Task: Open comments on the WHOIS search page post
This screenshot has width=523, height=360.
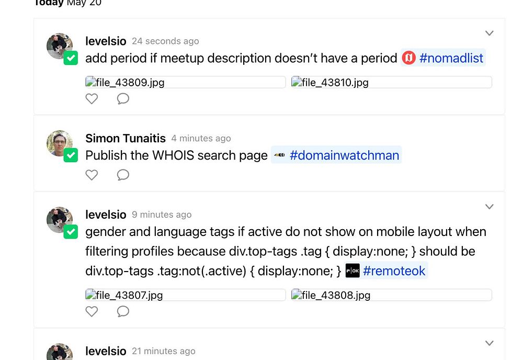Action: (x=123, y=175)
